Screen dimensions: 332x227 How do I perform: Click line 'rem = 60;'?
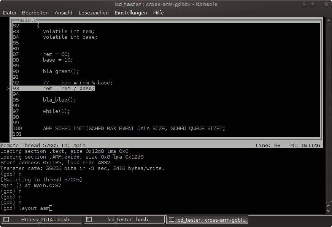click(x=56, y=54)
